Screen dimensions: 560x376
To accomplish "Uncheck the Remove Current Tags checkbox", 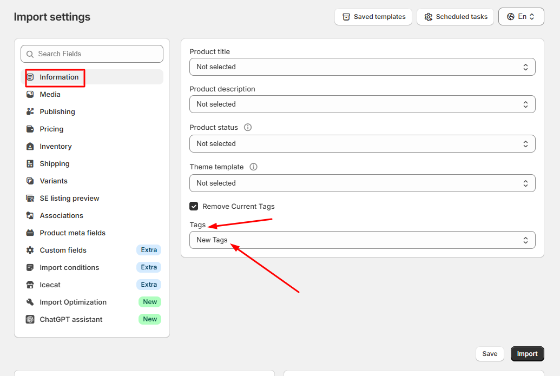I will 194,206.
